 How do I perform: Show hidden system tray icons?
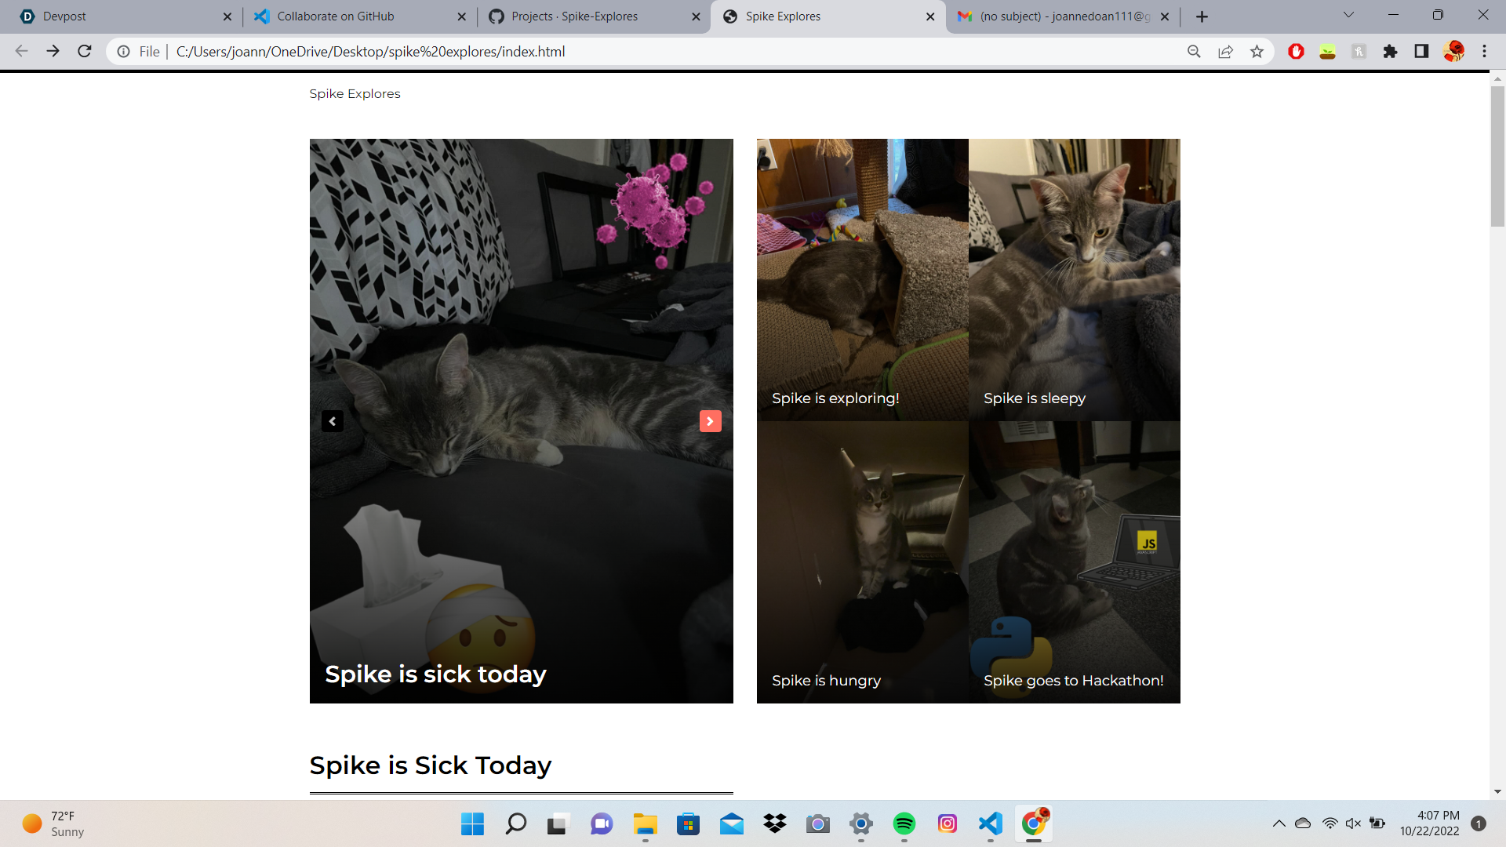[x=1279, y=823]
